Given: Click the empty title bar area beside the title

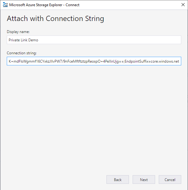Looking at the screenshot, I should click(x=129, y=5).
